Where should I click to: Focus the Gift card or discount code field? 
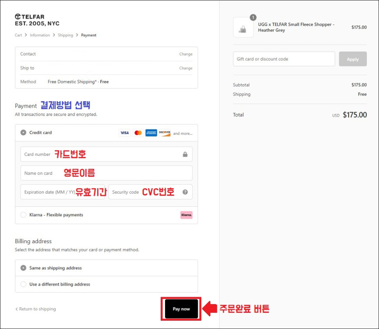coord(284,59)
